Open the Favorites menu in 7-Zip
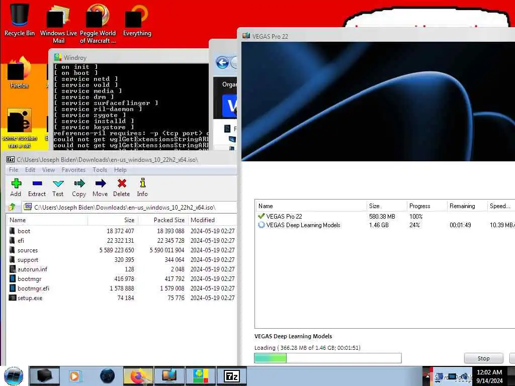515x386 pixels. pos(73,170)
